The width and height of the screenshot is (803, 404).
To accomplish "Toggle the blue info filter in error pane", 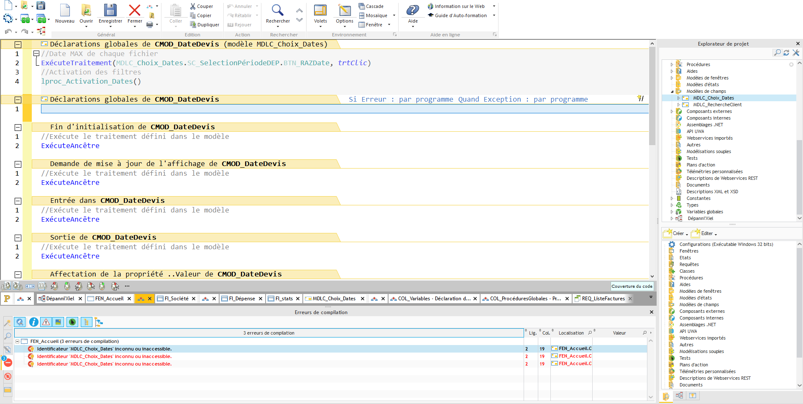I will (x=33, y=322).
